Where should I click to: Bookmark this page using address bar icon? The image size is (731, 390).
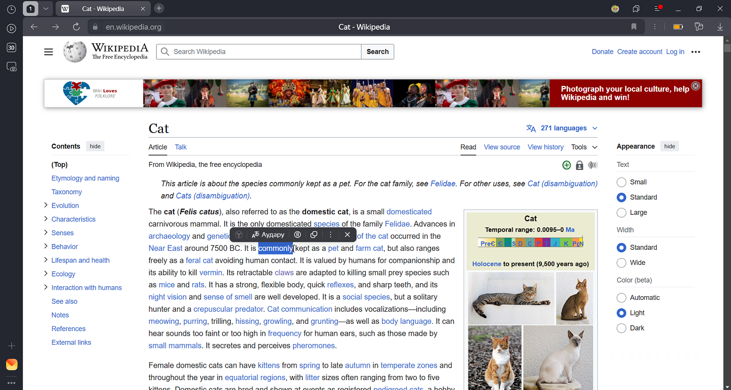(x=634, y=27)
